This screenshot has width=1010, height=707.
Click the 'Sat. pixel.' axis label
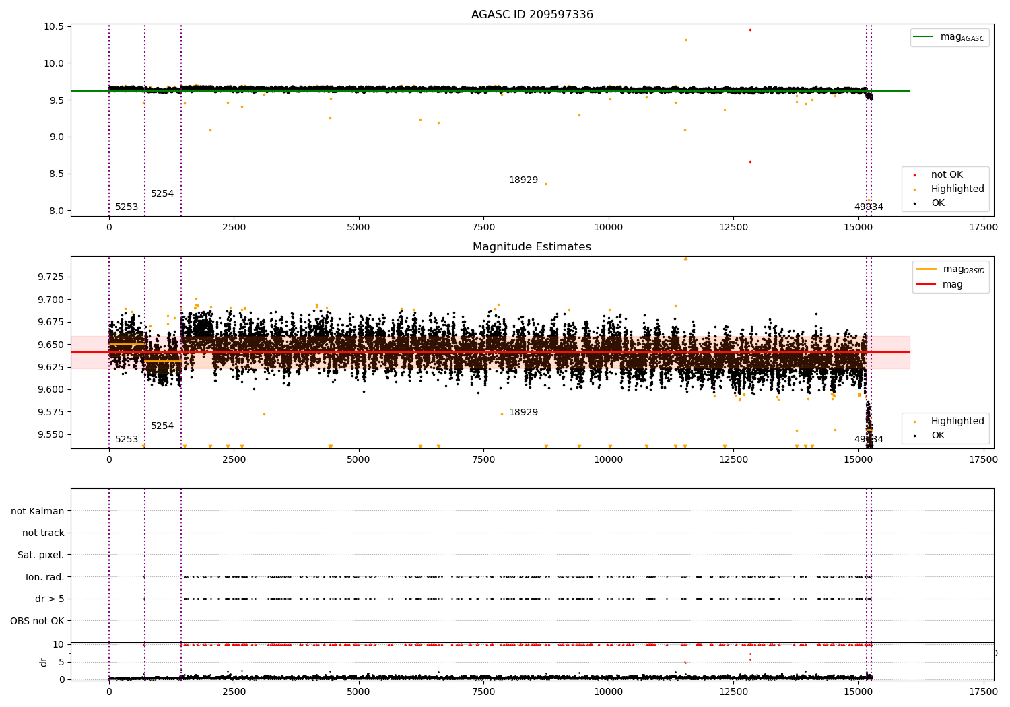[41, 555]
